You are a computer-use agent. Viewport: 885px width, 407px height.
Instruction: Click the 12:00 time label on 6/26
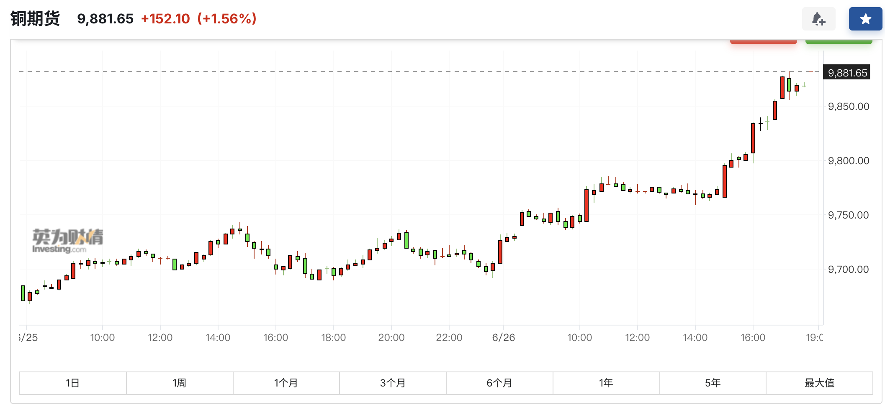point(637,338)
